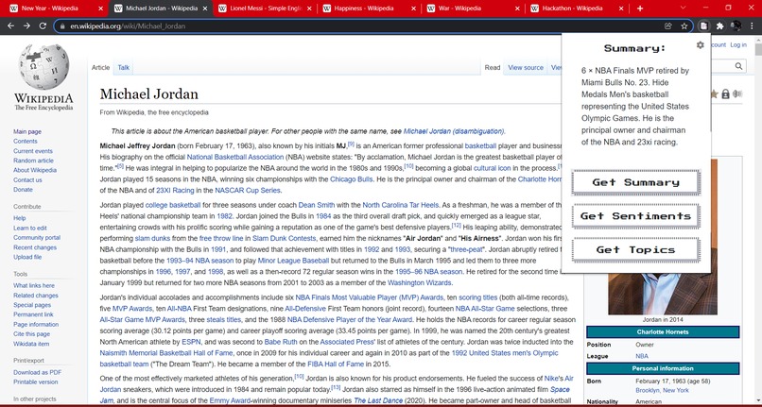The width and height of the screenshot is (762, 407).
Task: Click the page vertical scrollbar thumb
Action: click(758, 49)
